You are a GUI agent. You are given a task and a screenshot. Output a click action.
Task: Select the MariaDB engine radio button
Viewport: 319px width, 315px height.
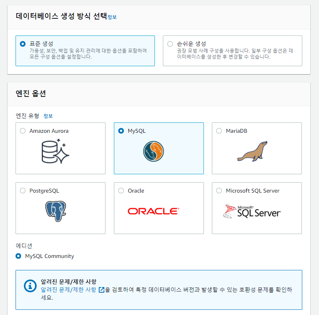219,130
